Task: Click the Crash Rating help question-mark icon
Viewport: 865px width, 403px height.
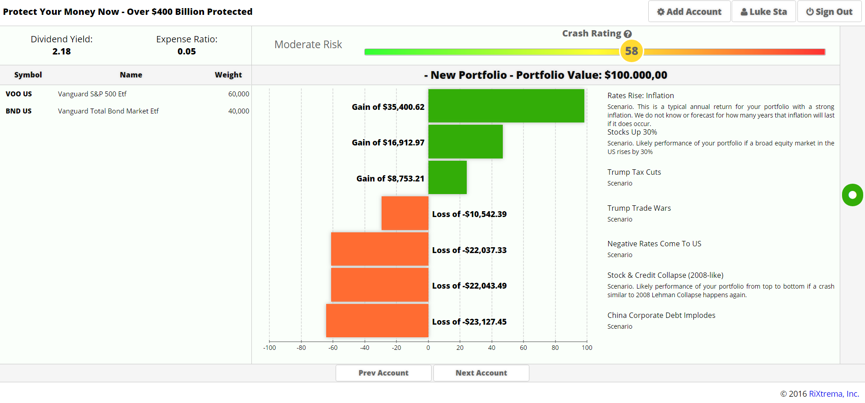Action: [628, 34]
